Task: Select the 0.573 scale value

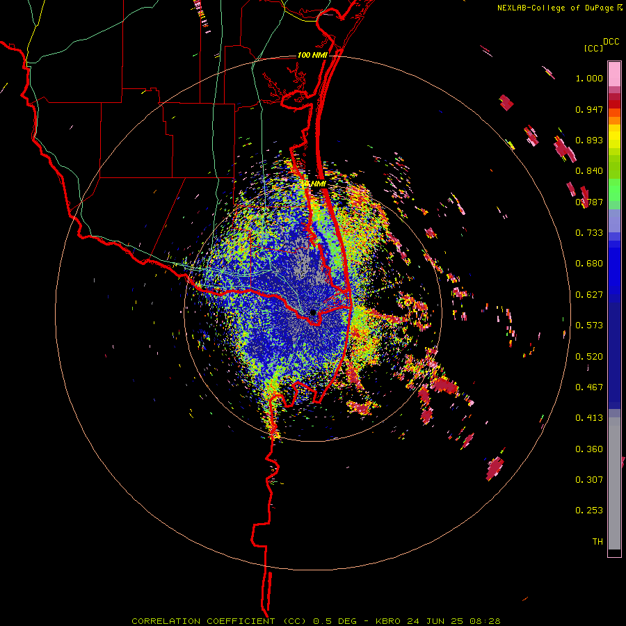Action: [x=589, y=326]
